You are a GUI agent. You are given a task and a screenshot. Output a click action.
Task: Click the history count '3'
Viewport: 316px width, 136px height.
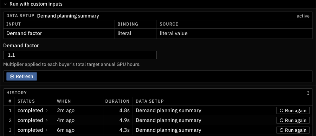click(x=308, y=93)
